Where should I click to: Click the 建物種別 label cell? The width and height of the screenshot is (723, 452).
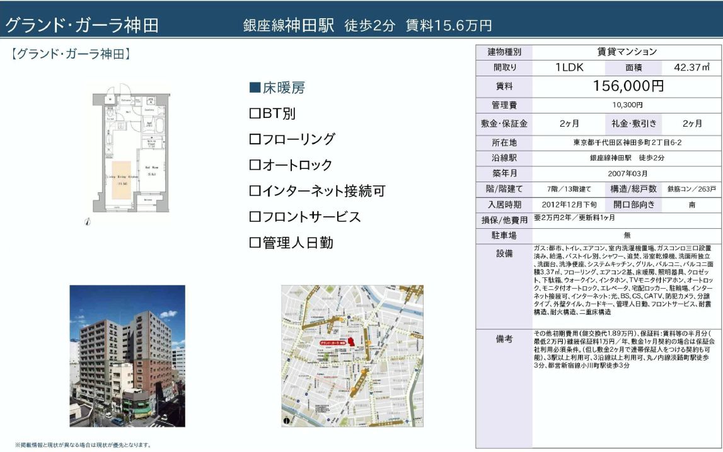[504, 52]
